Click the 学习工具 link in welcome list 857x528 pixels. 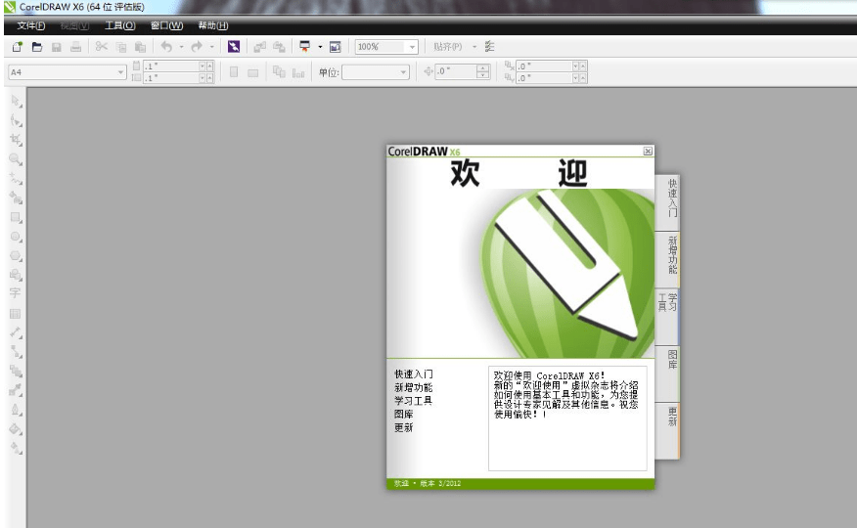(413, 401)
